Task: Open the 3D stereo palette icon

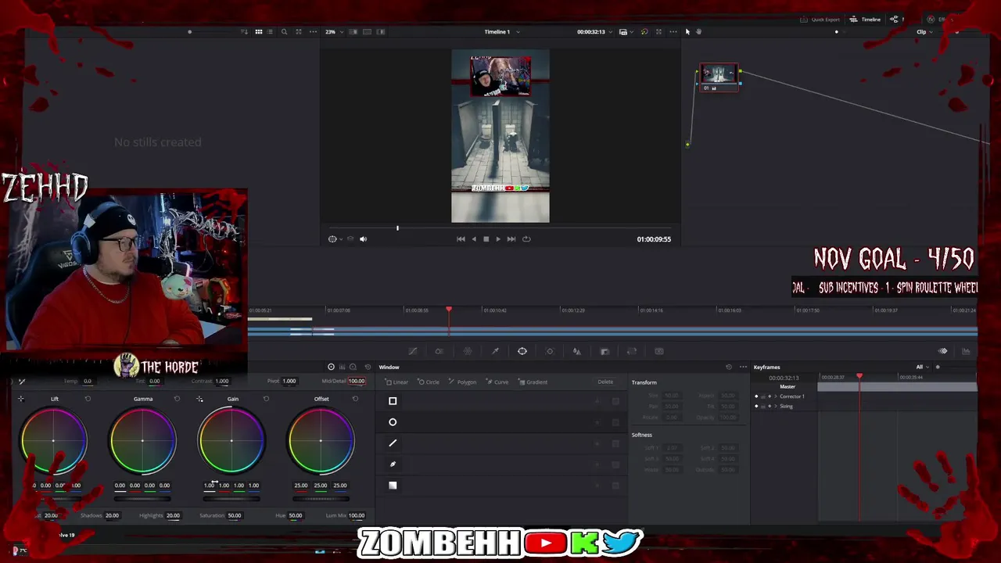Action: (658, 351)
